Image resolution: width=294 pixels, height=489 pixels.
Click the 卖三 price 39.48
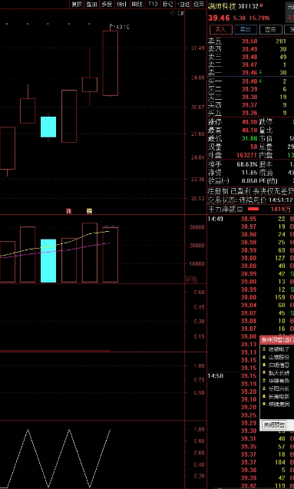[249, 57]
